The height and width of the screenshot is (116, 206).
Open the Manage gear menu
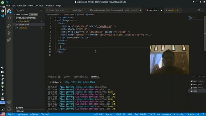[9, 109]
